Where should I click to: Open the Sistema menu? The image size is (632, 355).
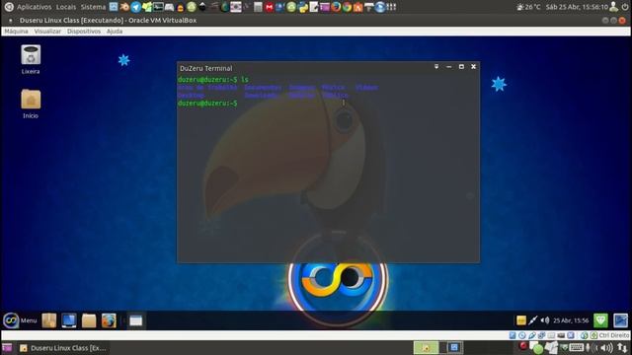93,7
